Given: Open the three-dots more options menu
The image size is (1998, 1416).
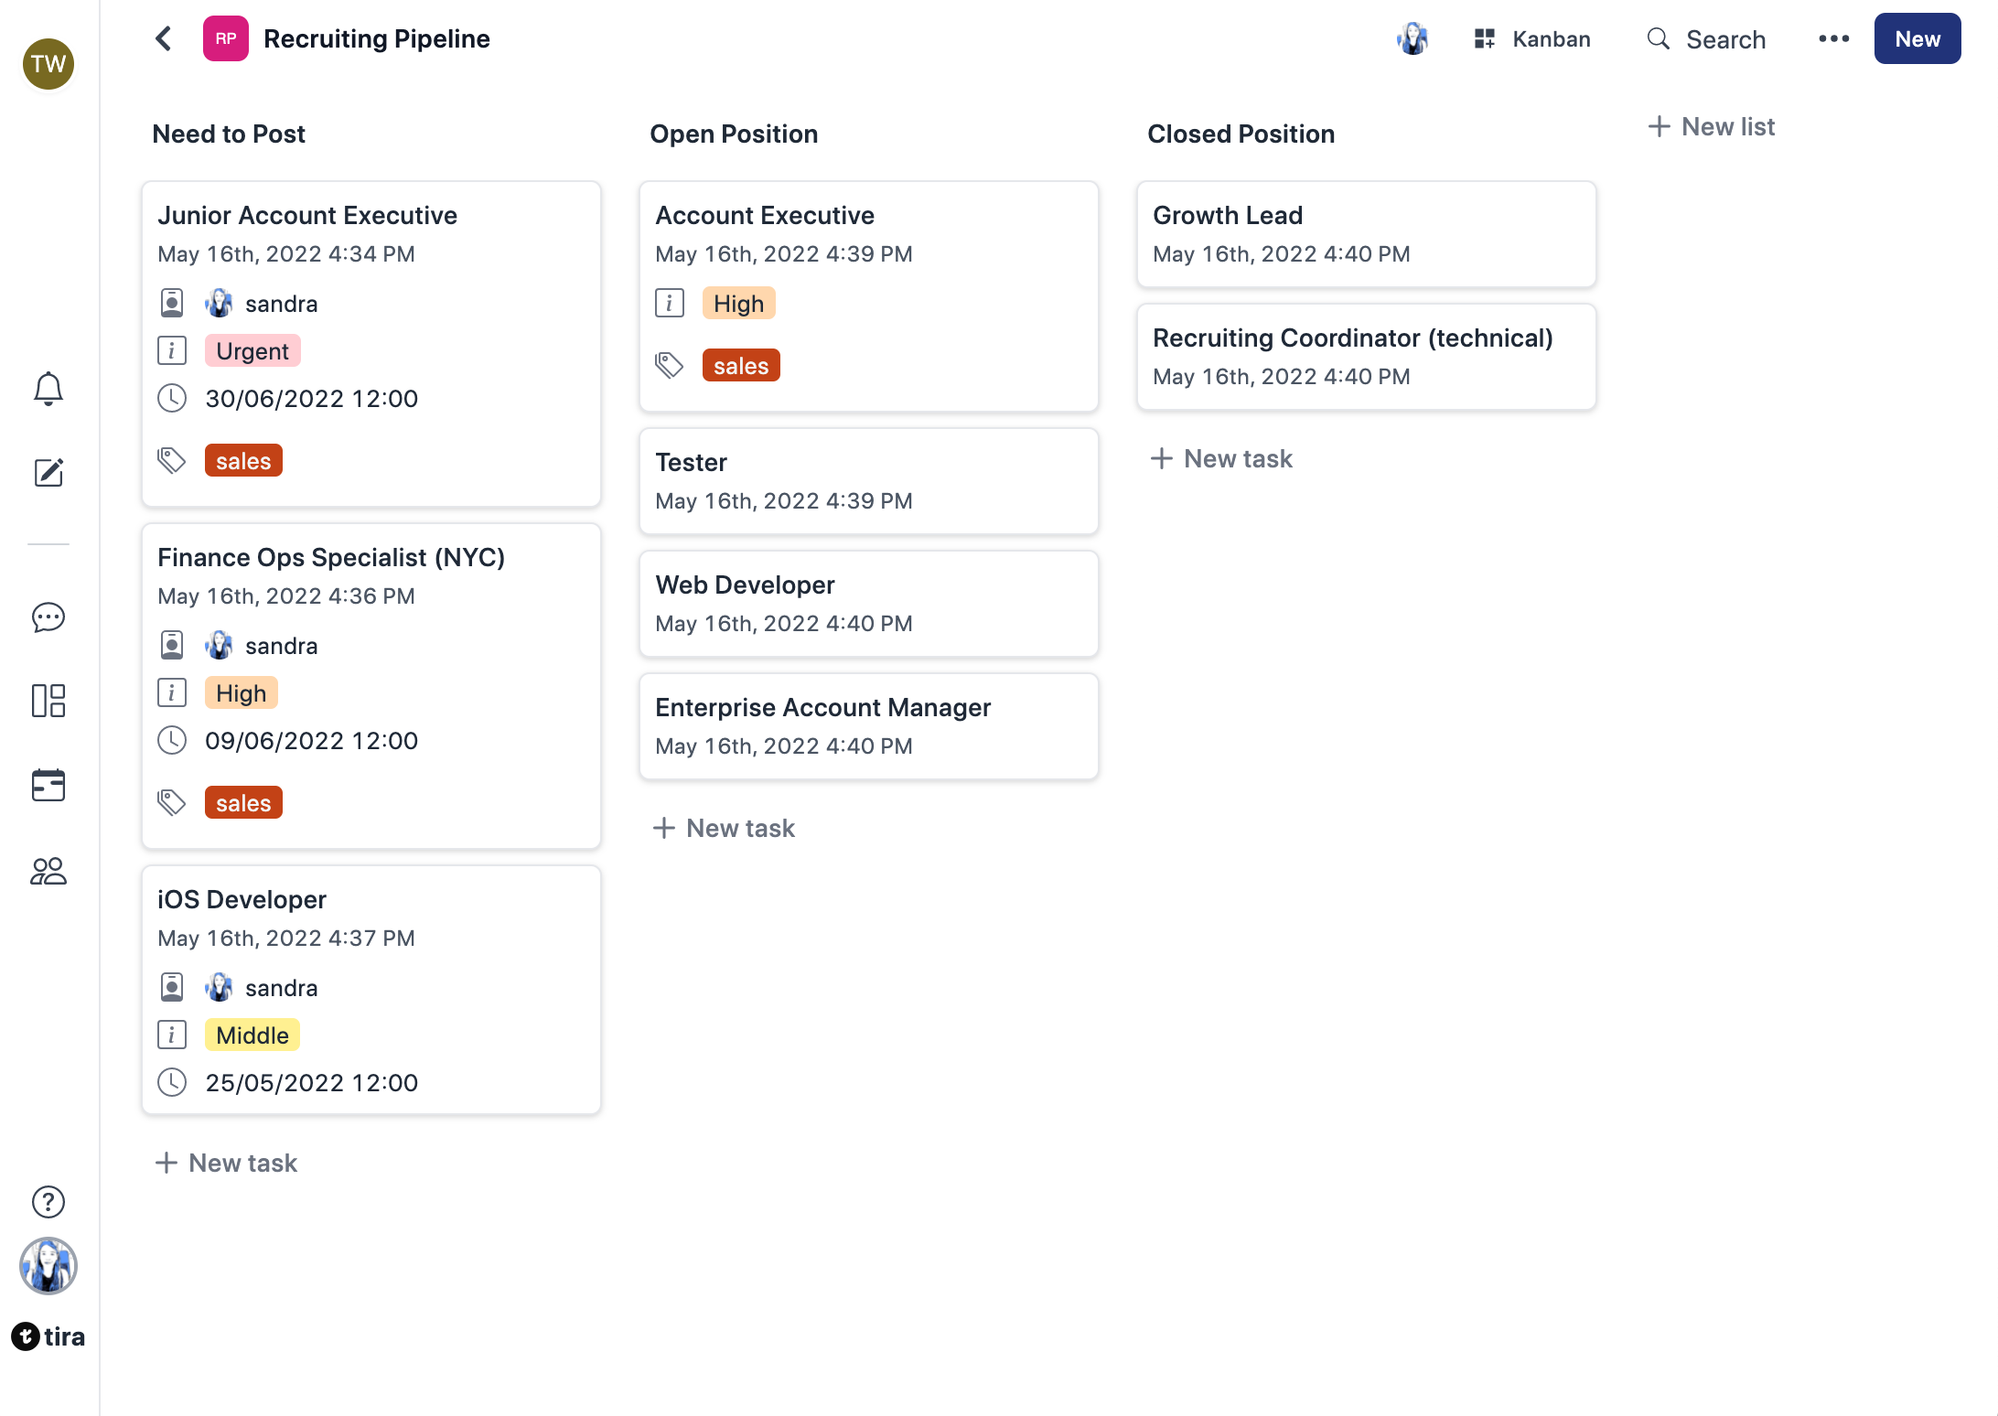Looking at the screenshot, I should tap(1833, 38).
